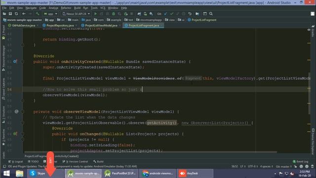Screen dimensions: 316x178
Task: Collapse onActivityCreated method fold marker
Action: (x=23, y=61)
